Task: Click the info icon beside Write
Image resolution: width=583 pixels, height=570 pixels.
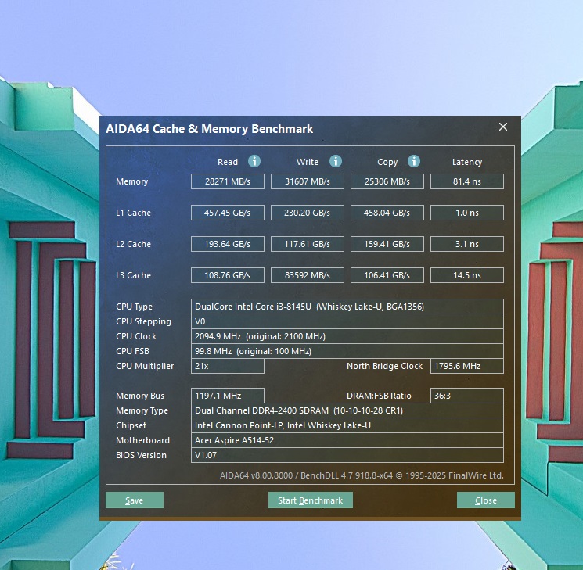Action: pos(335,161)
